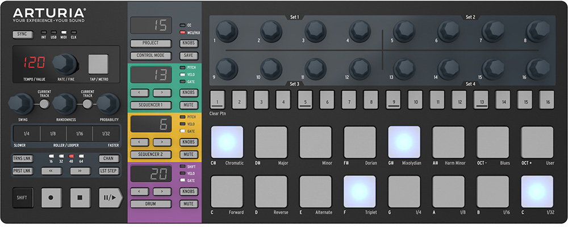This screenshot has width=568, height=227.
Task: Click Sequencer 2 previous pattern arrow
Action: (140, 142)
